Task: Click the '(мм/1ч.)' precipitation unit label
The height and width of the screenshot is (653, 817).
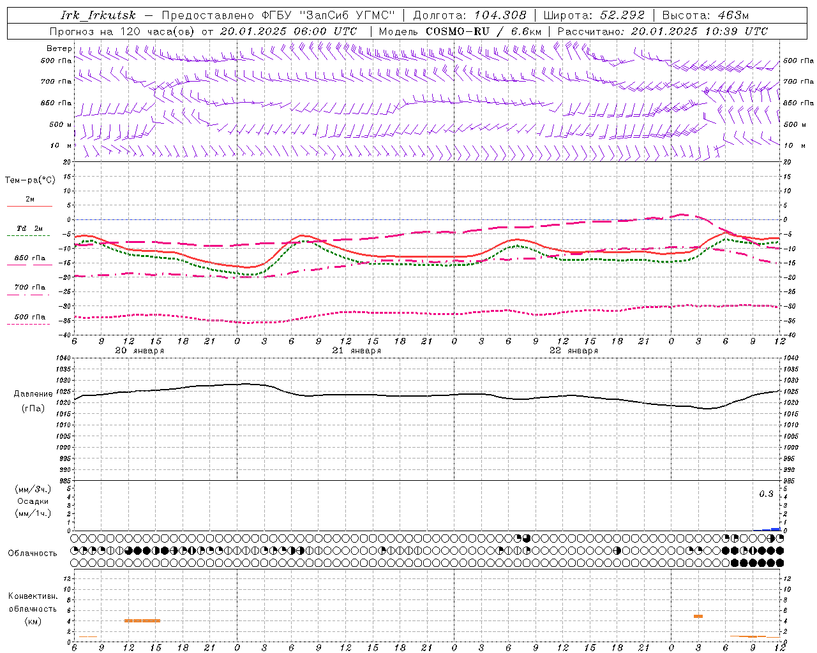Action: click(x=33, y=513)
